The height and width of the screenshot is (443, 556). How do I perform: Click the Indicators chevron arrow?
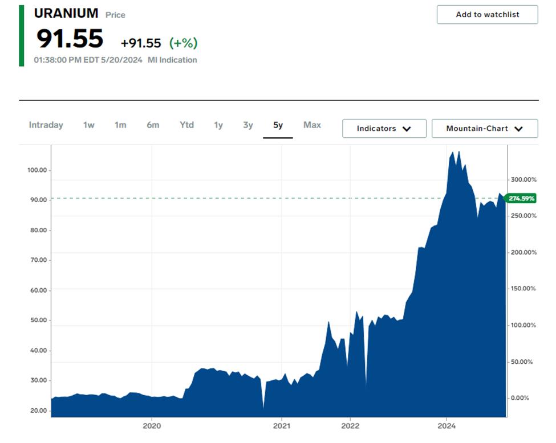click(407, 129)
